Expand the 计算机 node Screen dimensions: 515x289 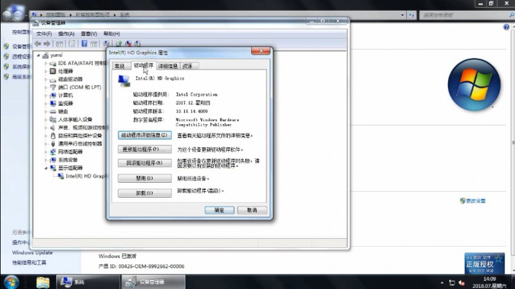point(46,95)
